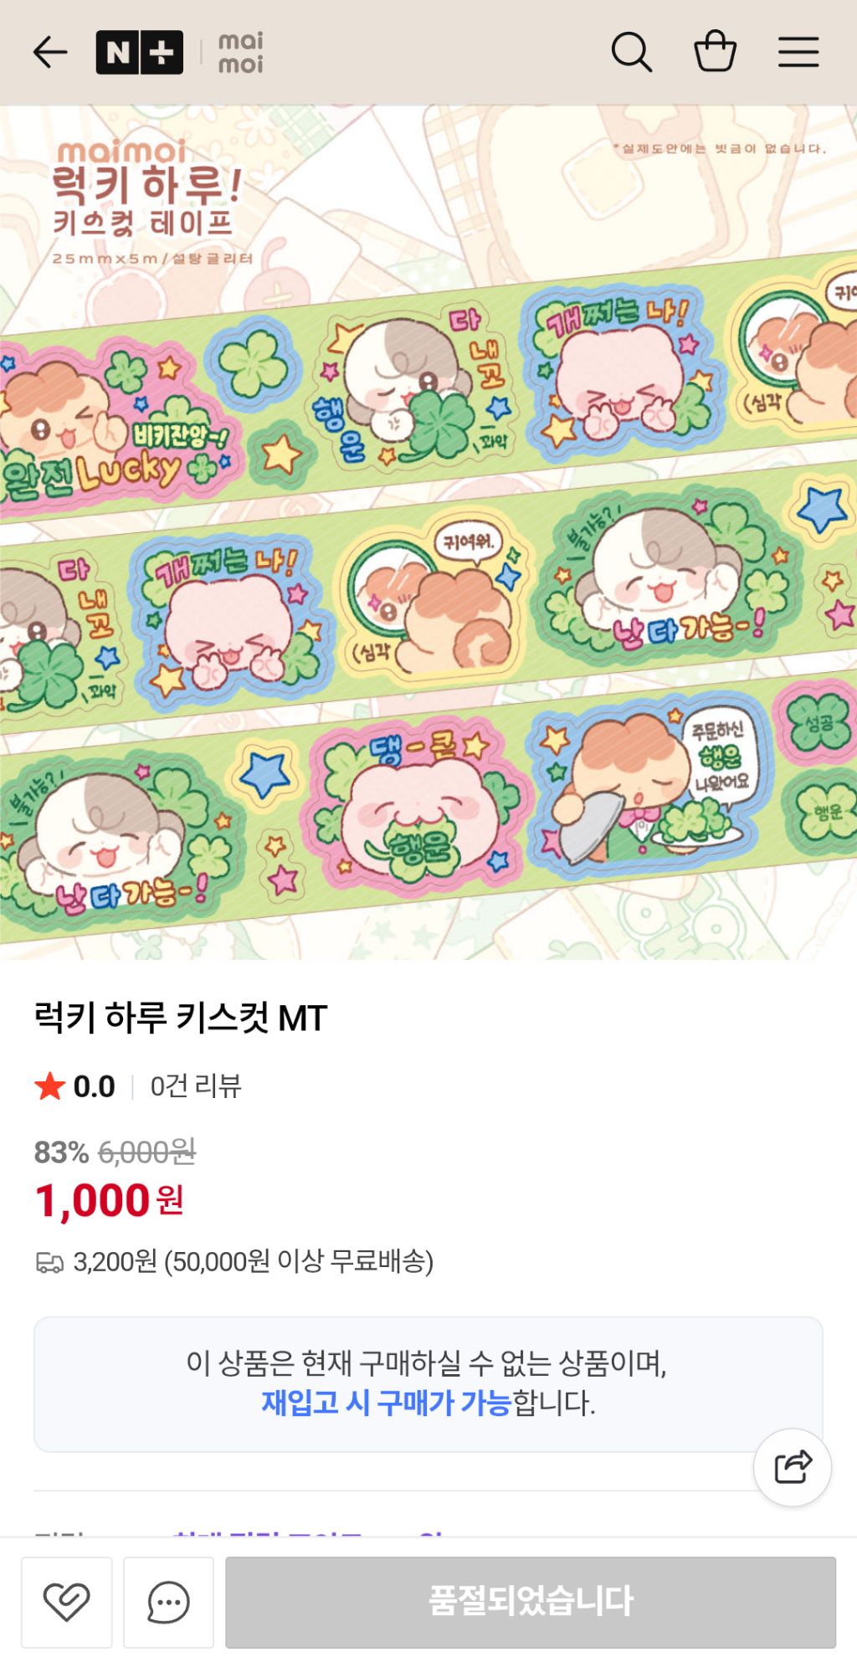Image resolution: width=857 pixels, height=1678 pixels.
Task: Open the 0건 리뷰 reviews link
Action: tap(196, 1086)
